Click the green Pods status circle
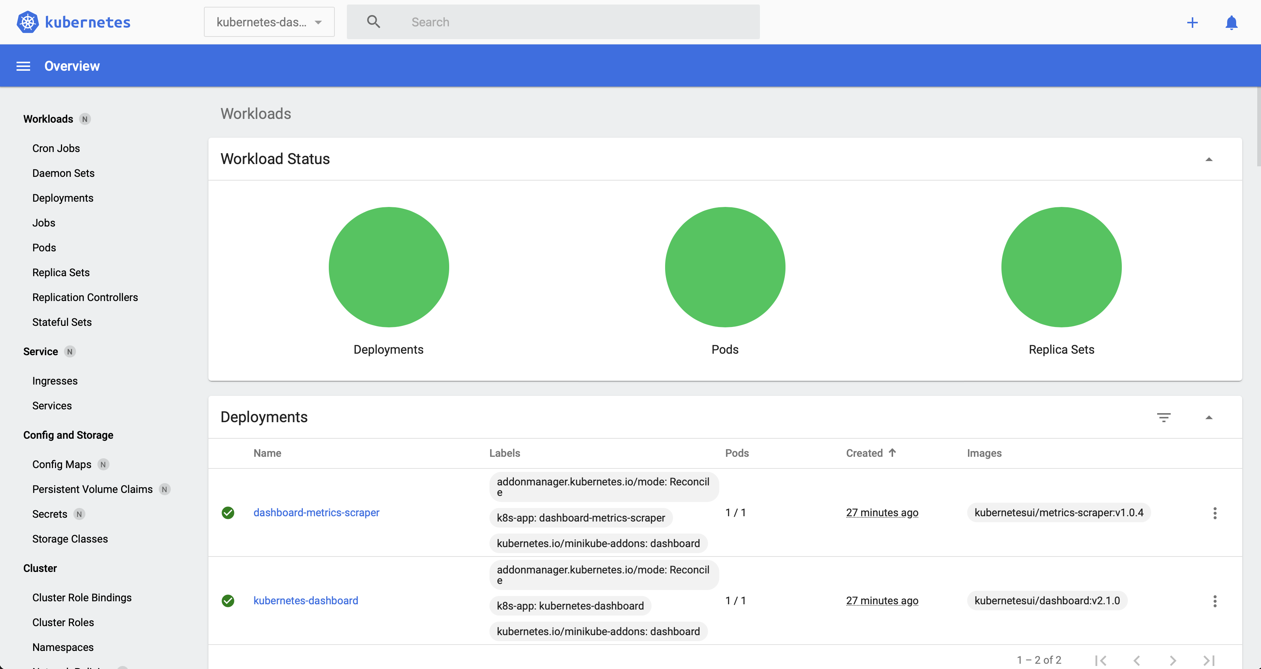Image resolution: width=1261 pixels, height=669 pixels. click(x=725, y=267)
